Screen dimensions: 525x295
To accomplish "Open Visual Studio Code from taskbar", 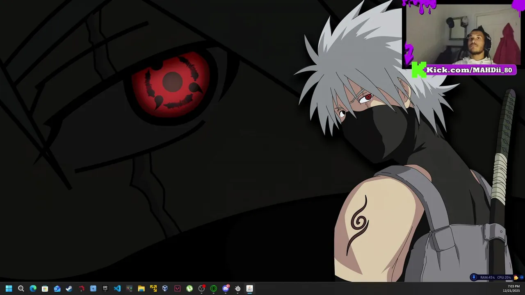I will (x=117, y=289).
